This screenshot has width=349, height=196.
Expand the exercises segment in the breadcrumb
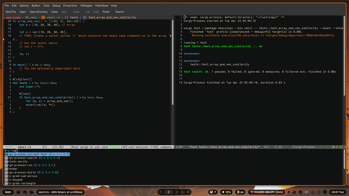point(13,17)
